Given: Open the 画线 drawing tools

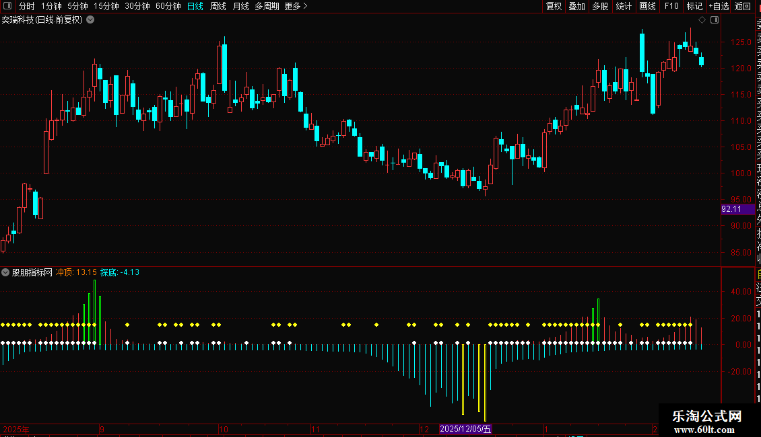Looking at the screenshot, I should (x=647, y=6).
